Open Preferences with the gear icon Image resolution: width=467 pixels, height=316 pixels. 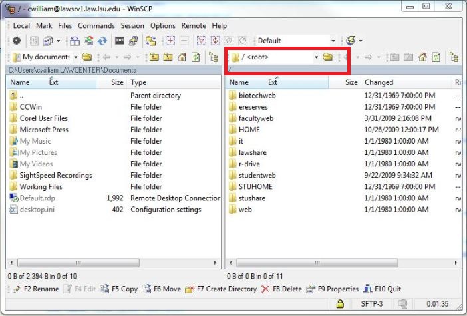pyautogui.click(x=17, y=41)
